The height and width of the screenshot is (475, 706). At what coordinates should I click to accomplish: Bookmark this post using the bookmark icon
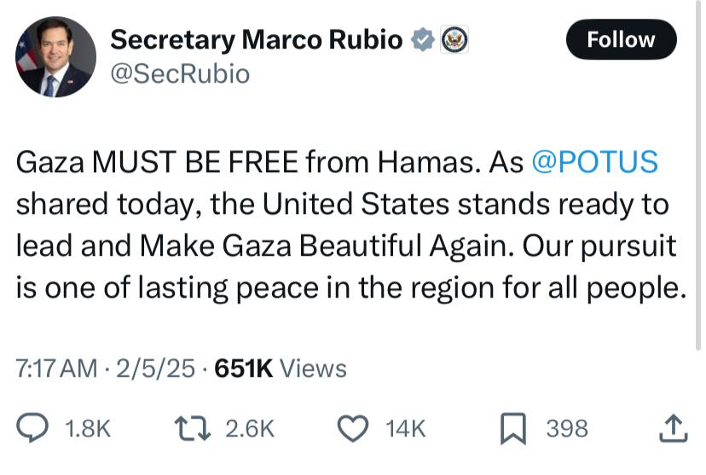[512, 428]
